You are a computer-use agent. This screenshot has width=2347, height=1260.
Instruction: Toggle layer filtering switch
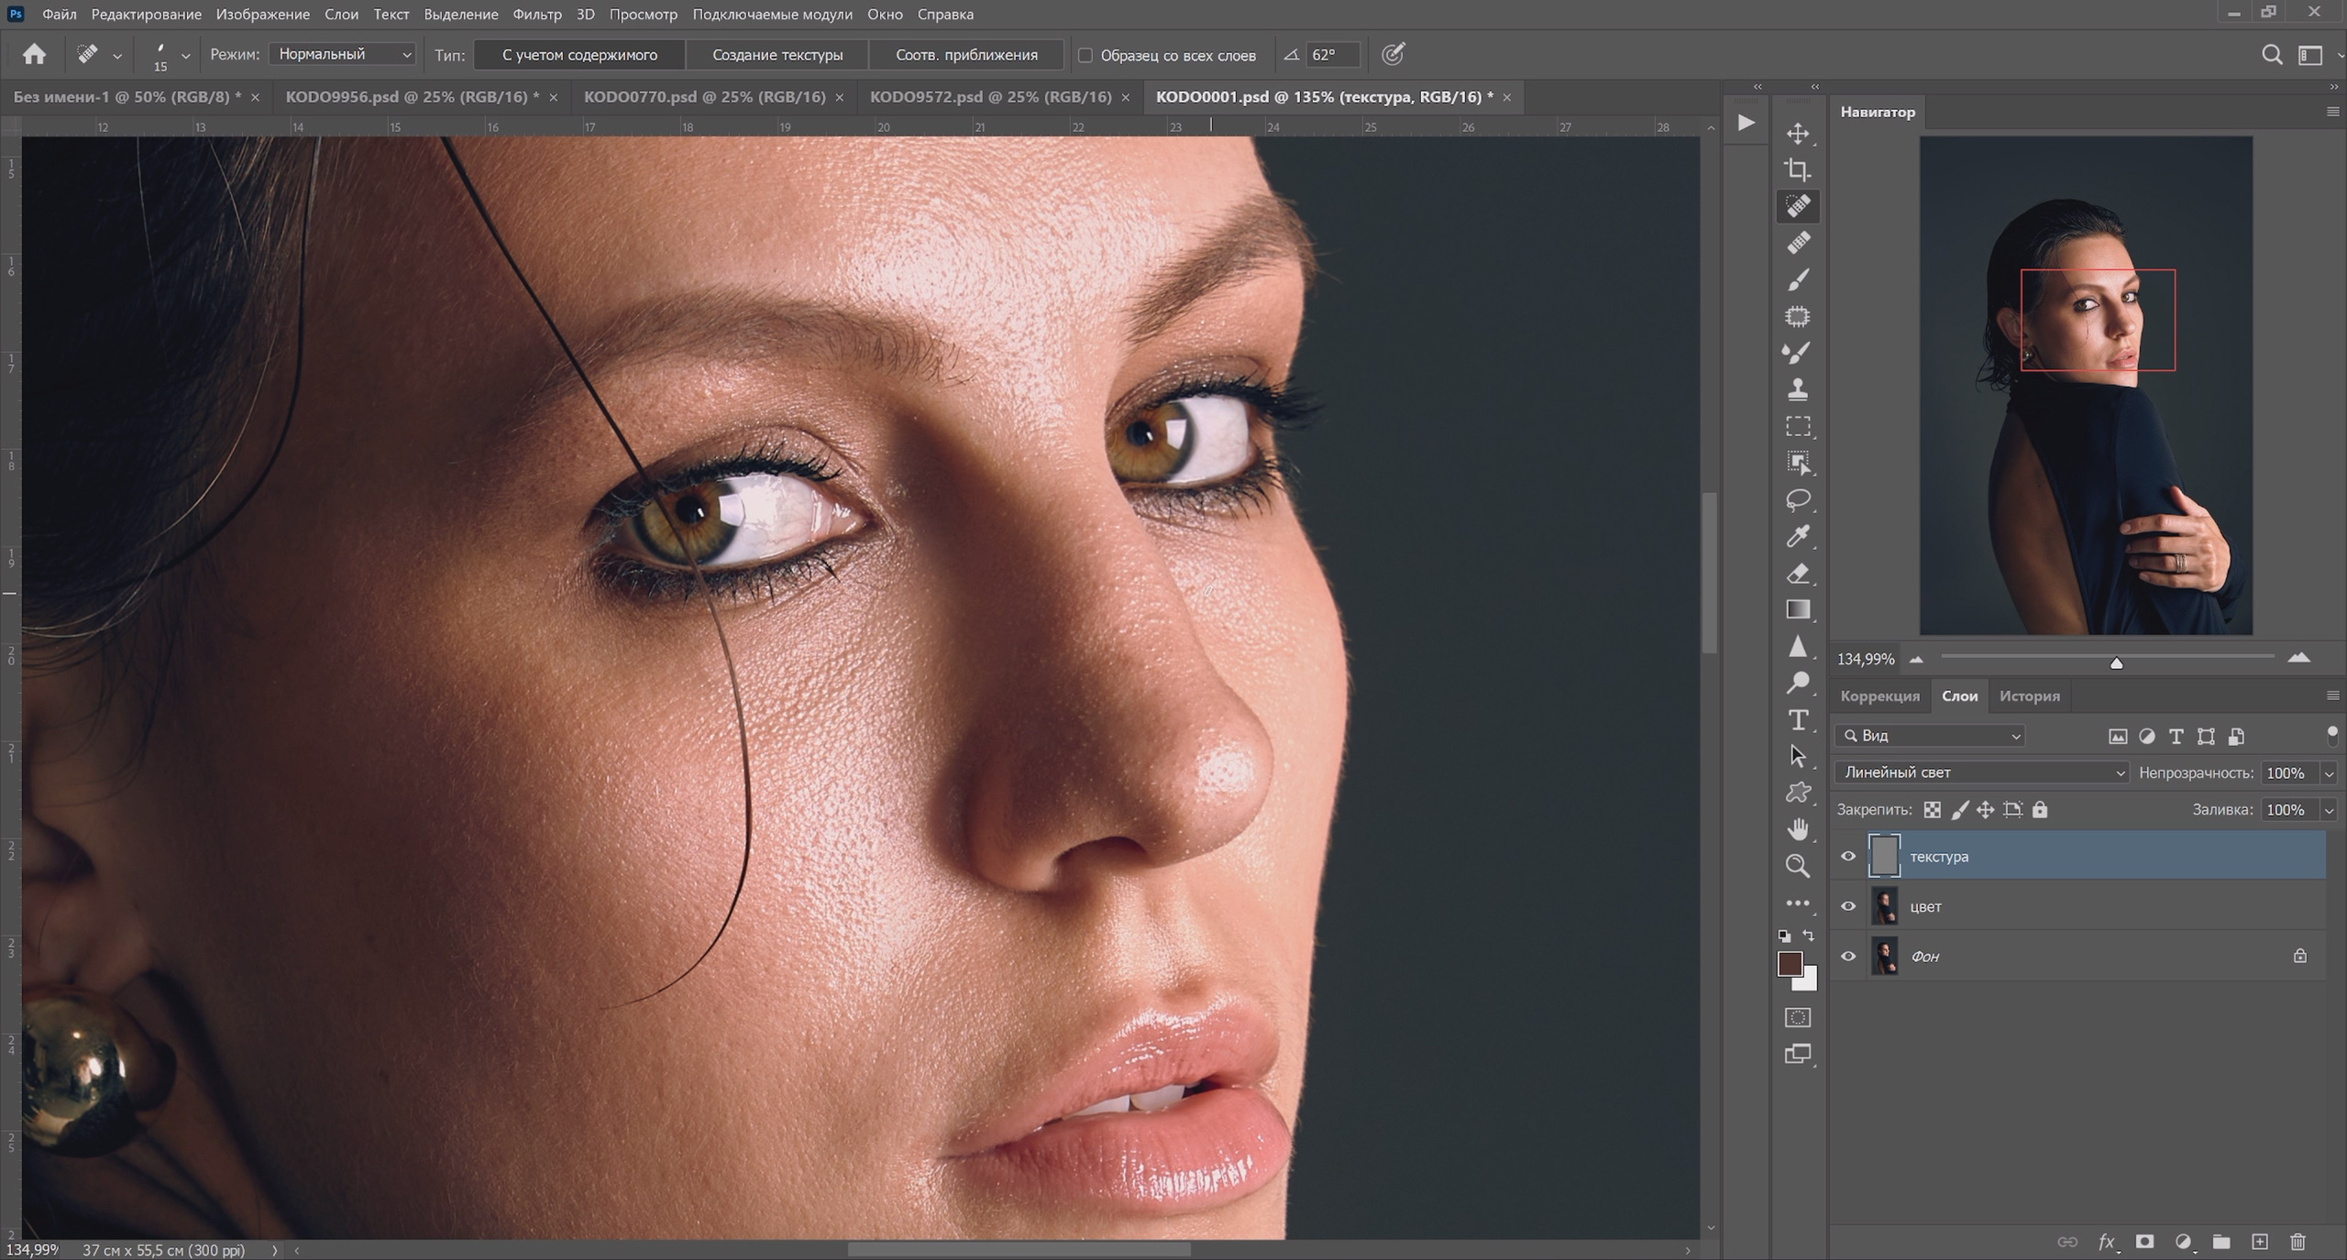point(2332,735)
